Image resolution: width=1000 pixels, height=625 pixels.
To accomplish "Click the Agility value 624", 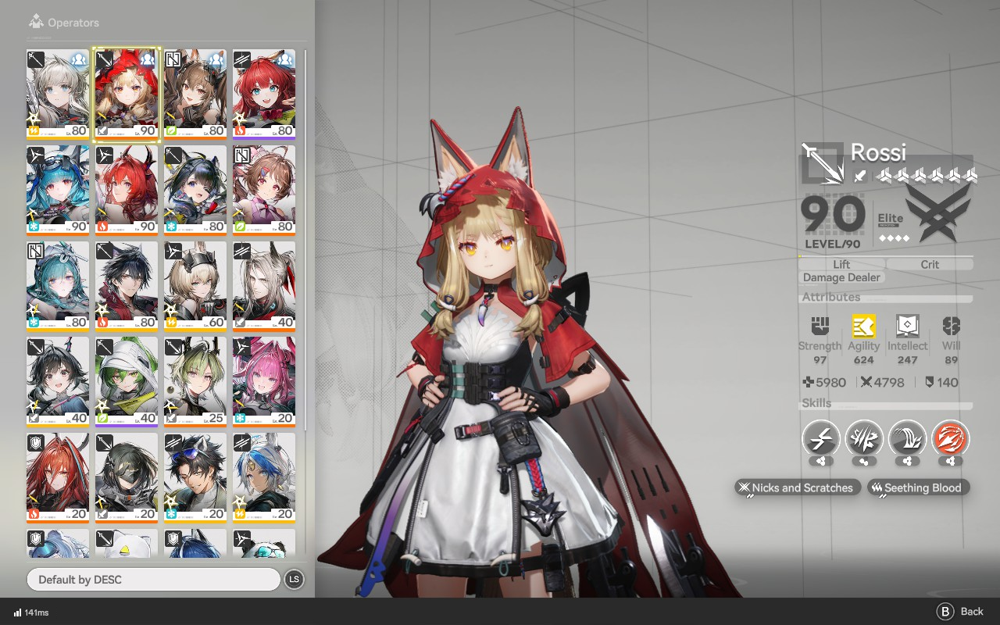I will pyautogui.click(x=863, y=360).
